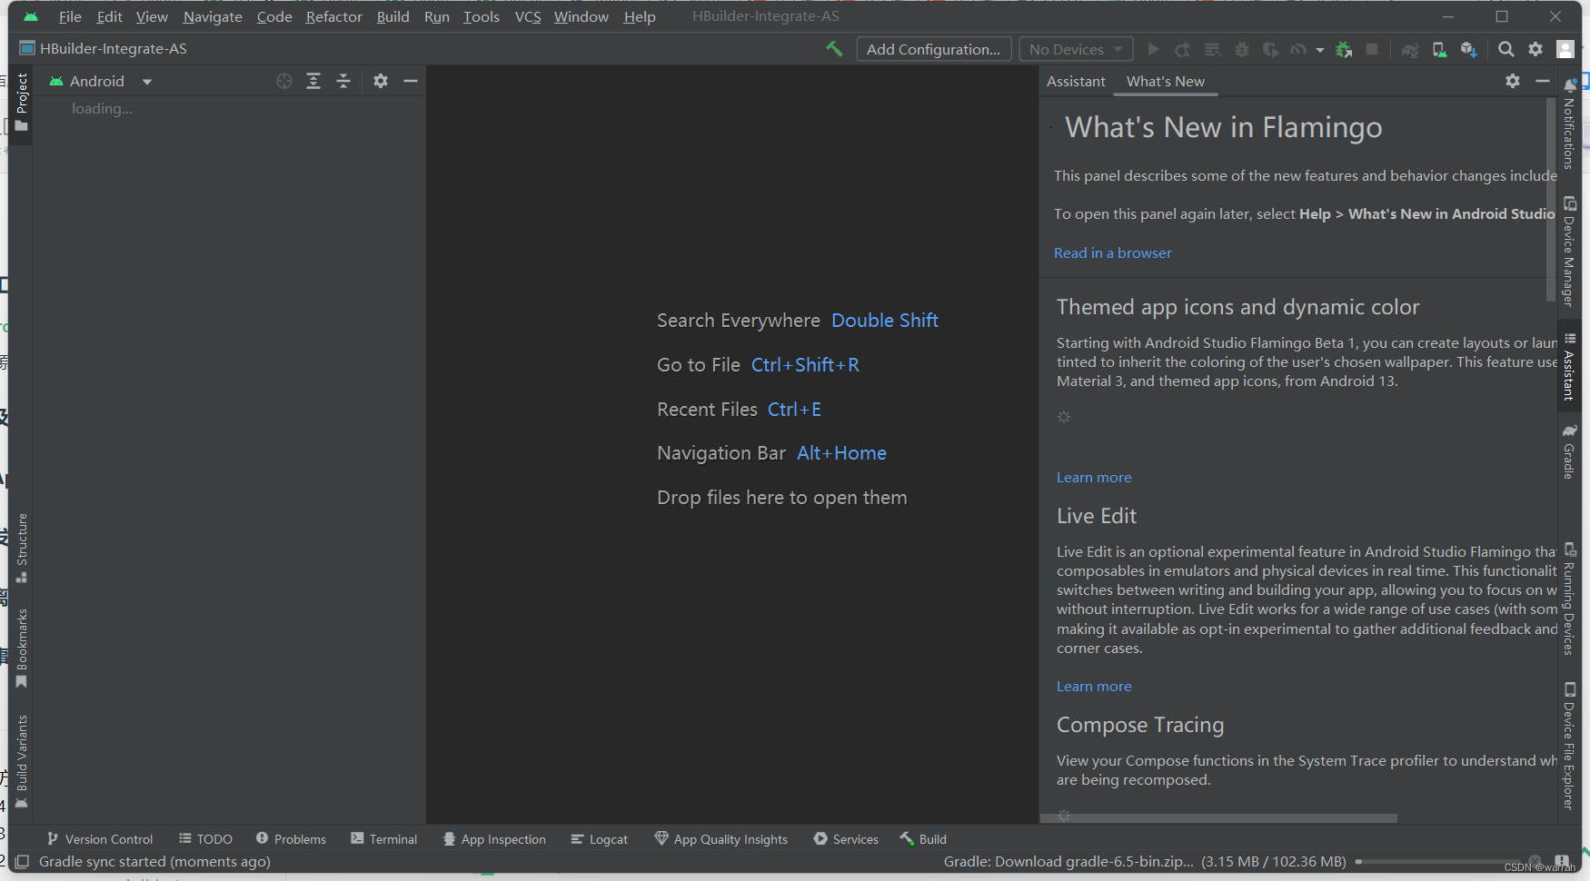Click the Debug app bug icon

click(1242, 49)
